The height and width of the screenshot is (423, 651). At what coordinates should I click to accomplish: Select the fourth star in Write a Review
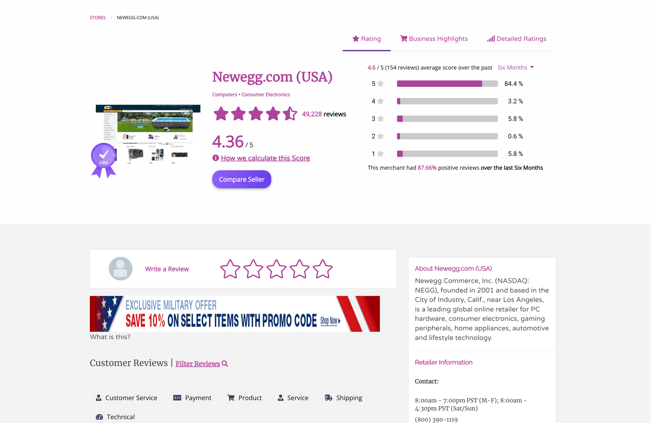point(299,269)
